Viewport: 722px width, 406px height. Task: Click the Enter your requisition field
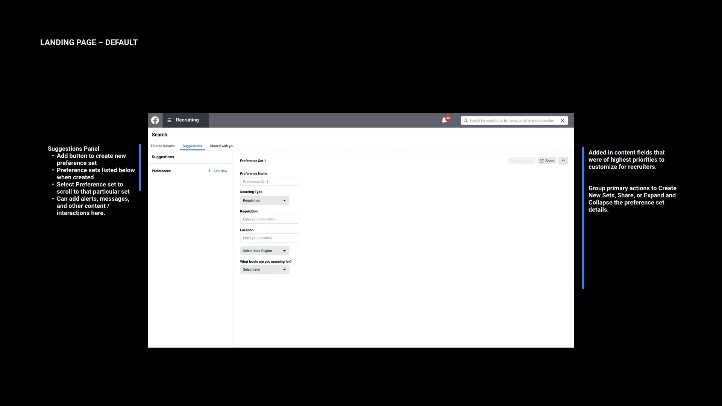coord(269,219)
